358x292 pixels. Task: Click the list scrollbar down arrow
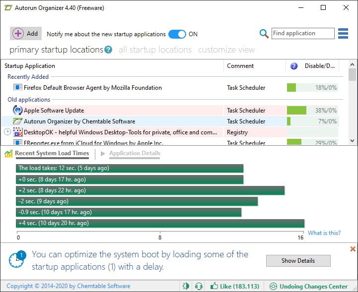[x=353, y=141]
